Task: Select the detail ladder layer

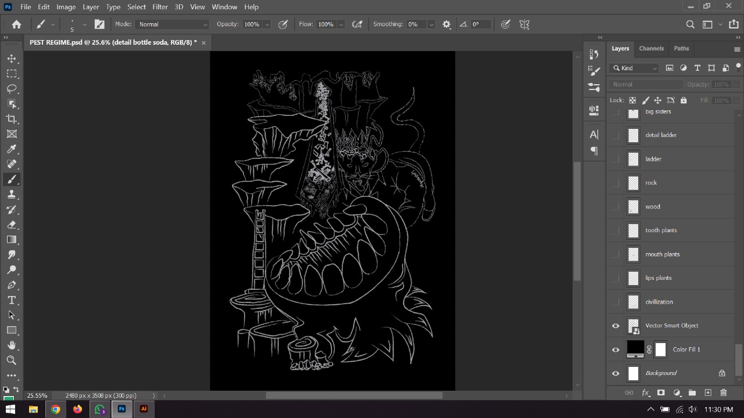Action: 671,135
